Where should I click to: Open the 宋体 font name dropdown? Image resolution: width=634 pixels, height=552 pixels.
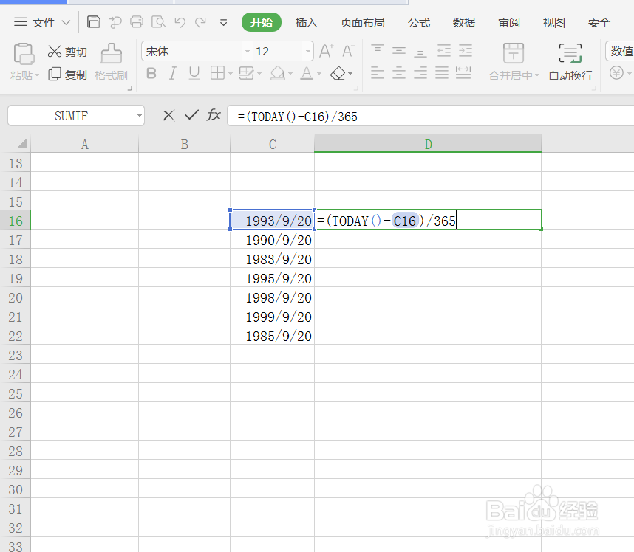248,51
